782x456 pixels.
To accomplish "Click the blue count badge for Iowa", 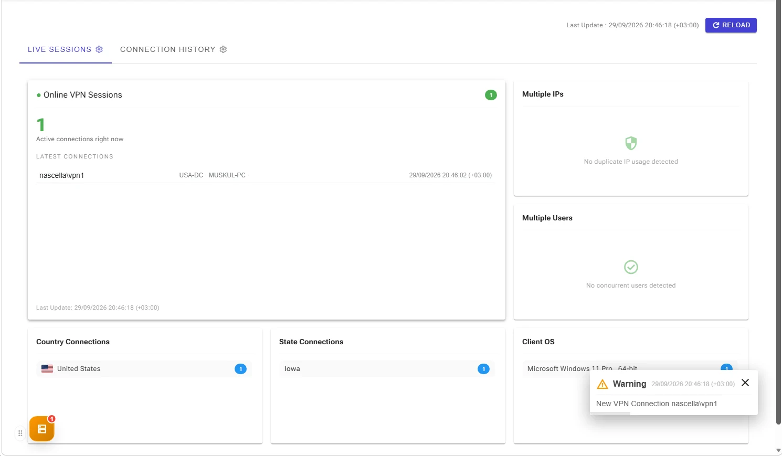I will pos(483,369).
